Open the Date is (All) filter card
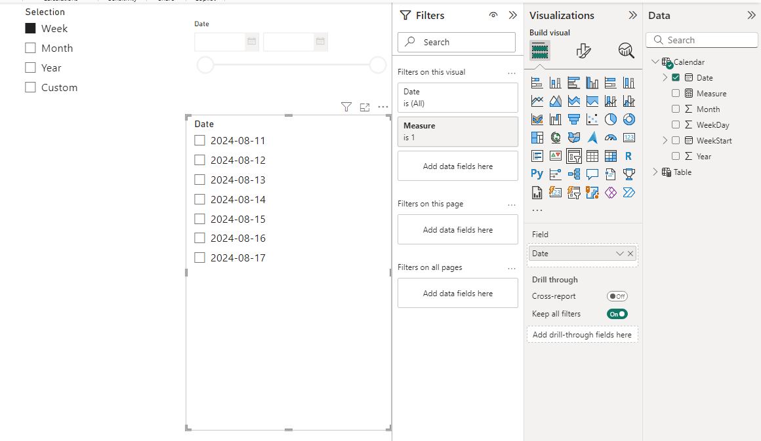 coord(458,98)
